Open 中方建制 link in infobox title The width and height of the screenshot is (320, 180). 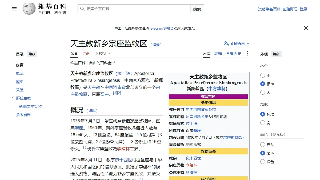[217, 89]
